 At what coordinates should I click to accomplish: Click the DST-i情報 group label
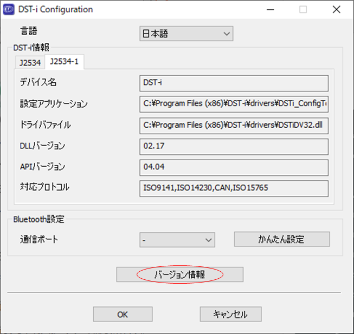[31, 48]
